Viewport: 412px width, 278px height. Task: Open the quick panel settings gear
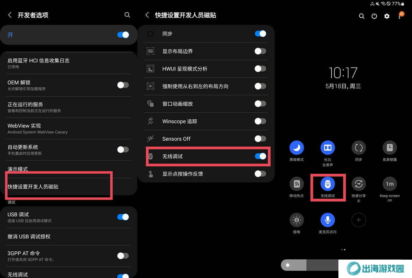tap(387, 16)
